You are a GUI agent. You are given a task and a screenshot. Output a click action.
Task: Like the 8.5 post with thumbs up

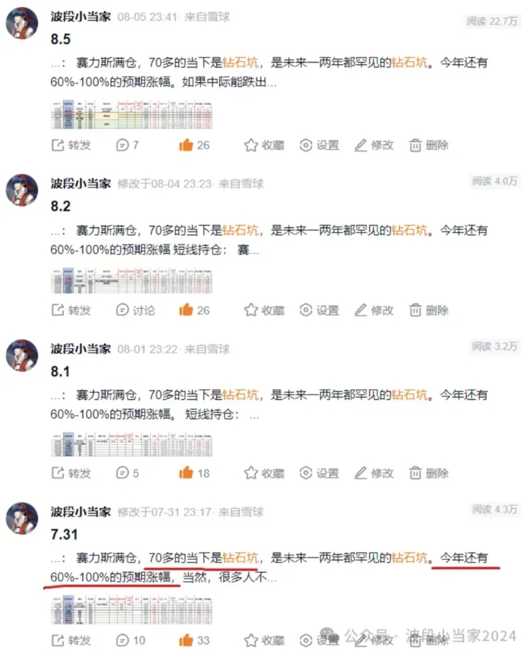tap(194, 145)
